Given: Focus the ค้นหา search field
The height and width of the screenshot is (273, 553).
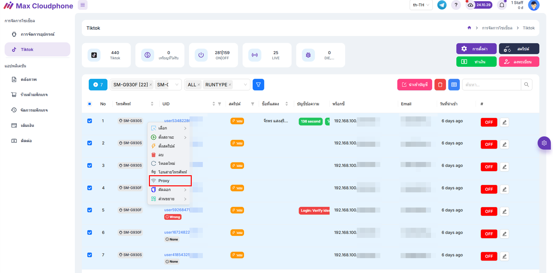Looking at the screenshot, I should click(x=492, y=84).
